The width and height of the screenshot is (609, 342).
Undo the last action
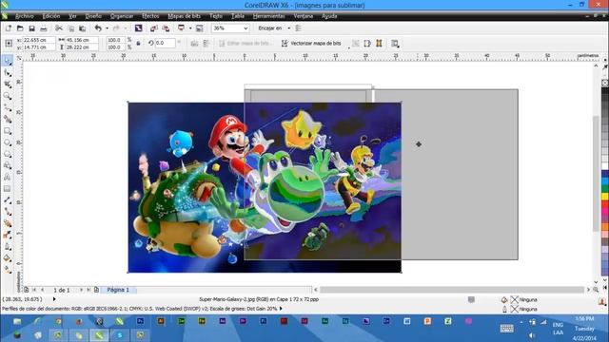(98, 28)
